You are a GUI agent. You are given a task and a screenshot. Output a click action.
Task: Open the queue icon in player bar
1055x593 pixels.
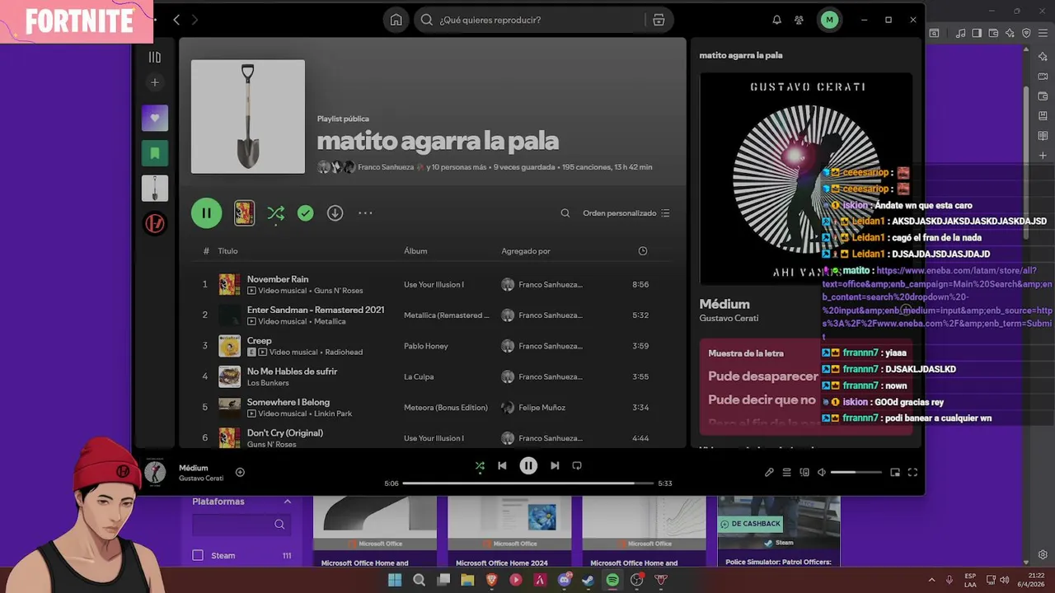786,473
